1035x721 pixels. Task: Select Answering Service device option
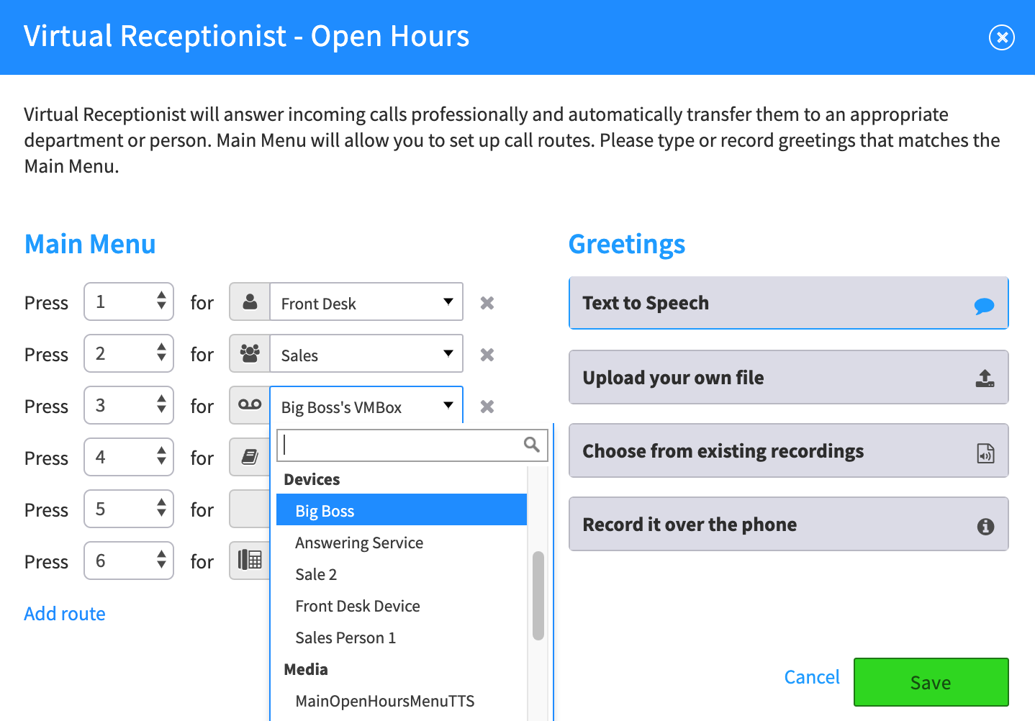[x=402, y=542]
